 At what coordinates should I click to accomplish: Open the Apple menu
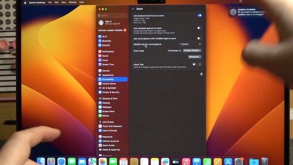click(x=25, y=3)
